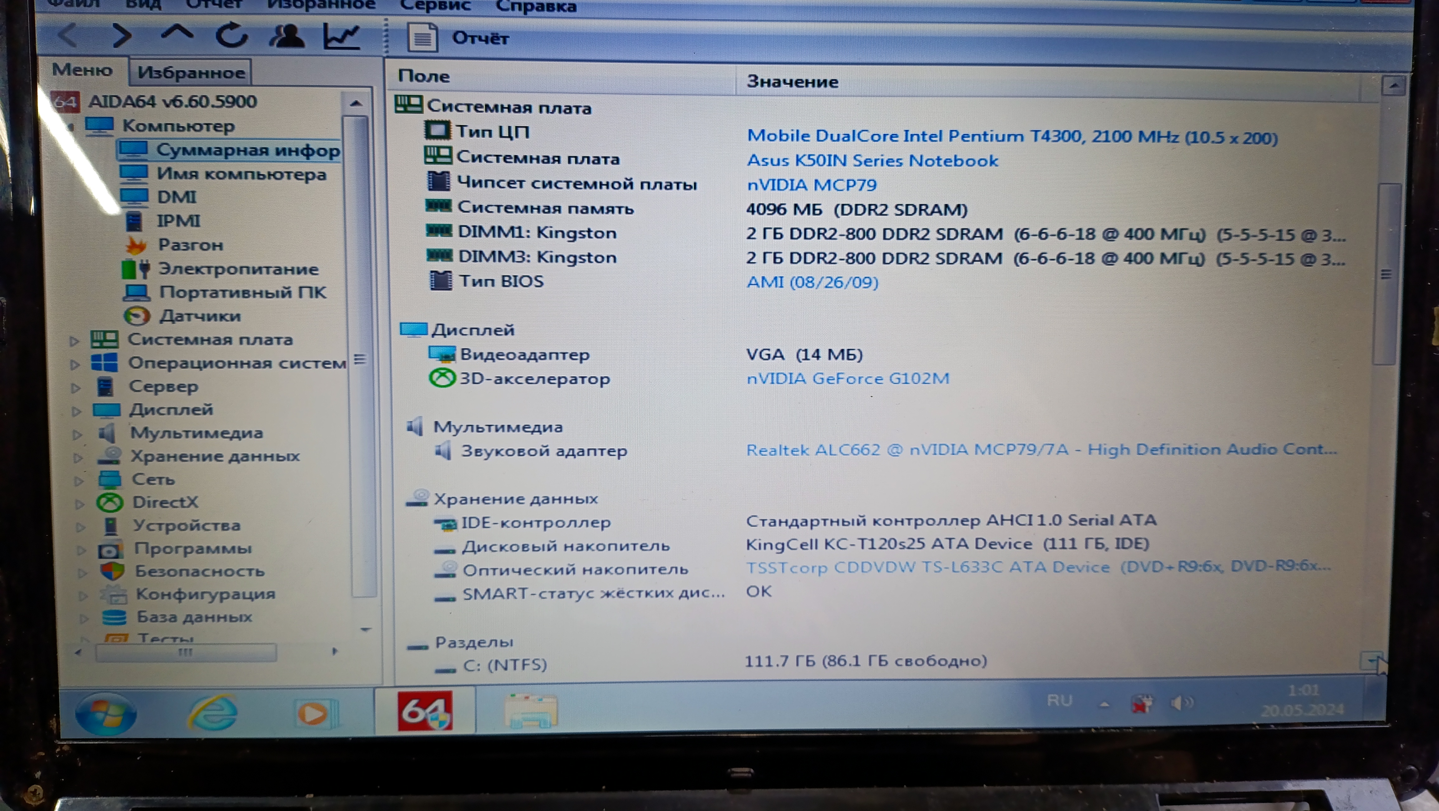
Task: Select the C: (NTFS) partition row
Action: click(x=710, y=663)
